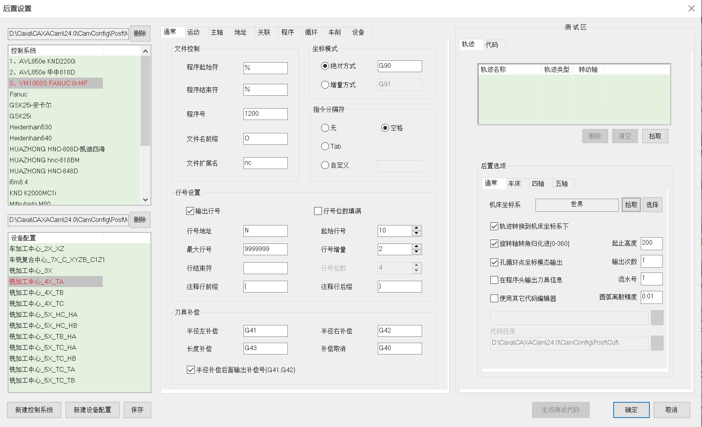This screenshot has width=702, height=427.
Task: Click 拾取 button next to 机床坐标系
Action: pos(631,205)
